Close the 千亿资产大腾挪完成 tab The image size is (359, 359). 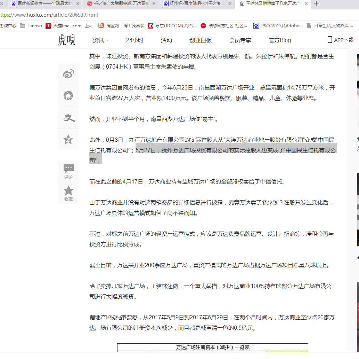(154, 3)
